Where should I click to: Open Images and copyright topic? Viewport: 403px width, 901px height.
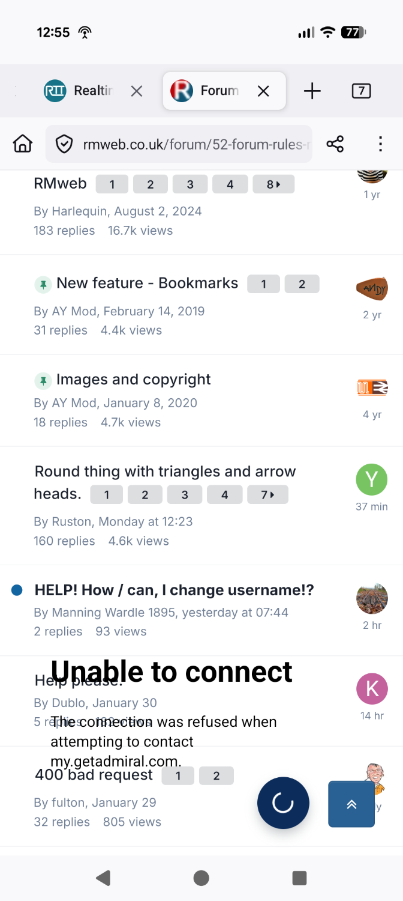[x=134, y=380]
